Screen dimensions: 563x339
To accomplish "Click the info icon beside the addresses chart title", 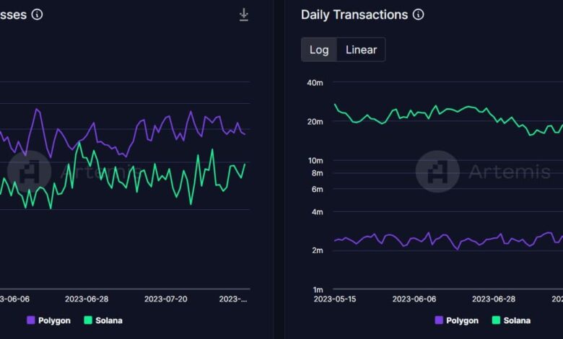I will (x=37, y=14).
